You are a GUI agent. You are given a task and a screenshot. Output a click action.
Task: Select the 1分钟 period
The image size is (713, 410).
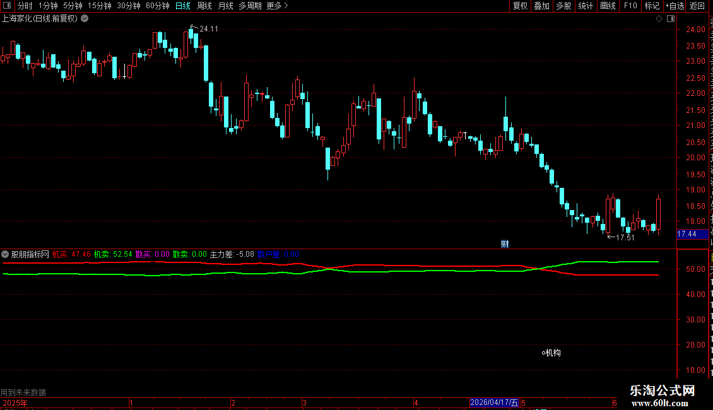48,6
